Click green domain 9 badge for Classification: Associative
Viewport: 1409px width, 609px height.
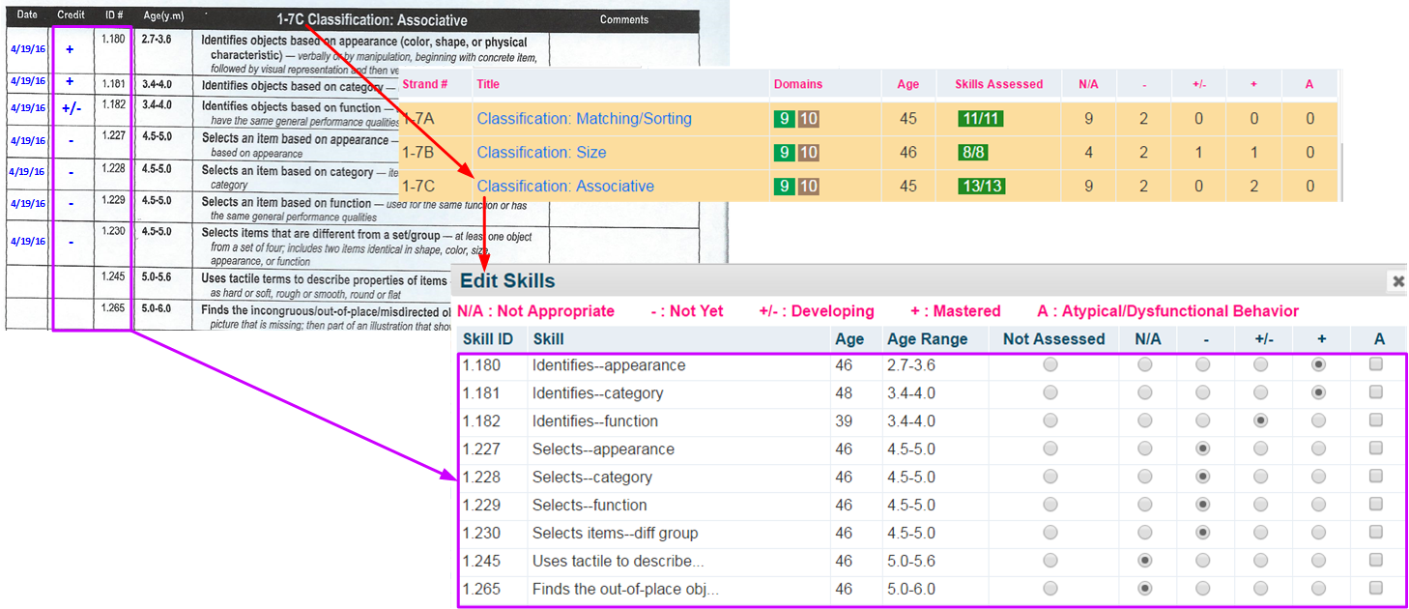pos(784,186)
